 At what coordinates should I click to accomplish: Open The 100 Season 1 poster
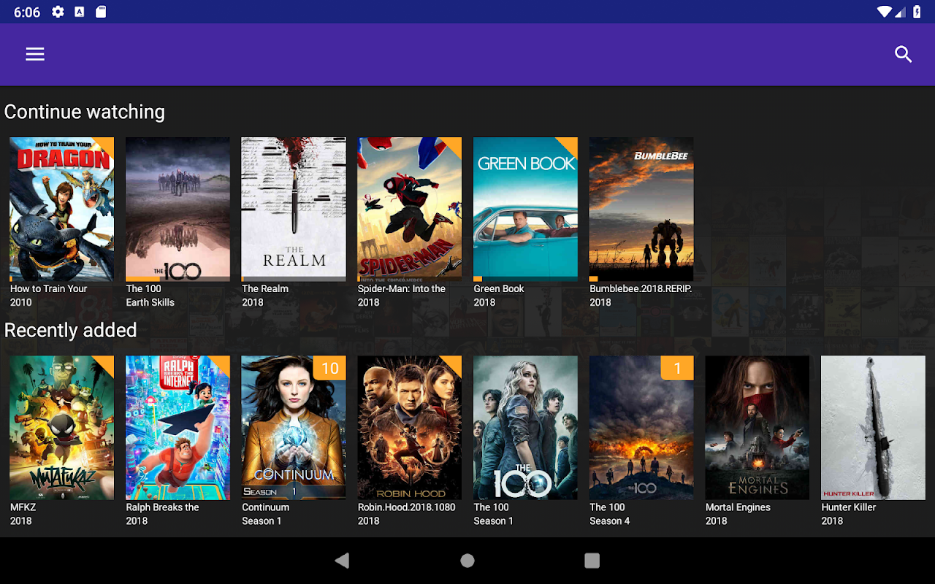tap(526, 428)
